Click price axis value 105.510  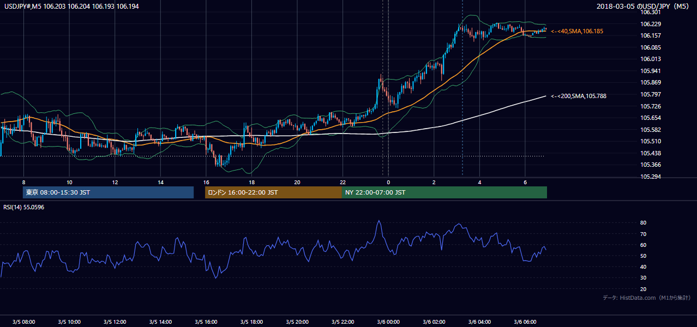[650, 141]
